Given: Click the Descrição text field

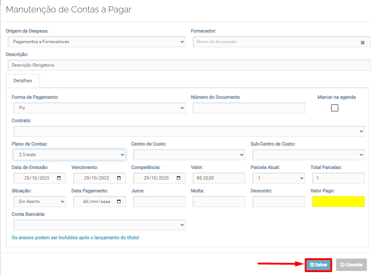Looking at the screenshot, I should 189,65.
